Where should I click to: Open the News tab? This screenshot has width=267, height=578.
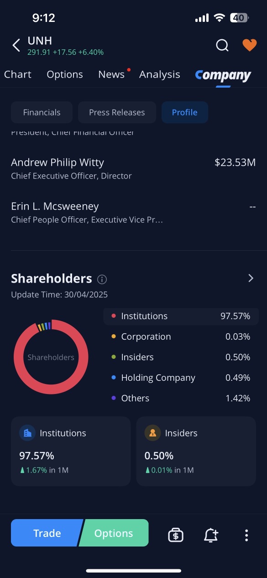111,74
